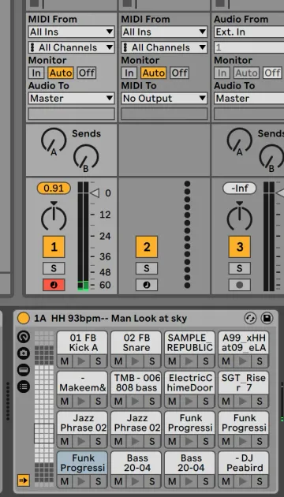This screenshot has width=284, height=497.
Task: Show or hide the drum rack Devices view
Action: coord(24,370)
